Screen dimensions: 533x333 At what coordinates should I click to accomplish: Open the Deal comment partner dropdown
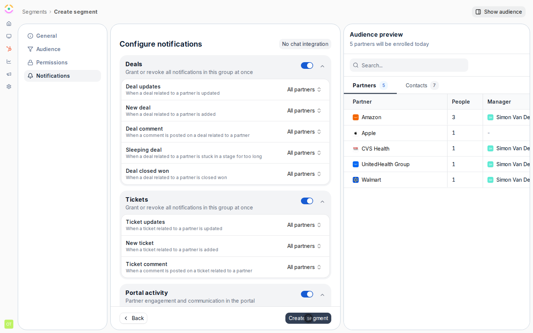304,132
